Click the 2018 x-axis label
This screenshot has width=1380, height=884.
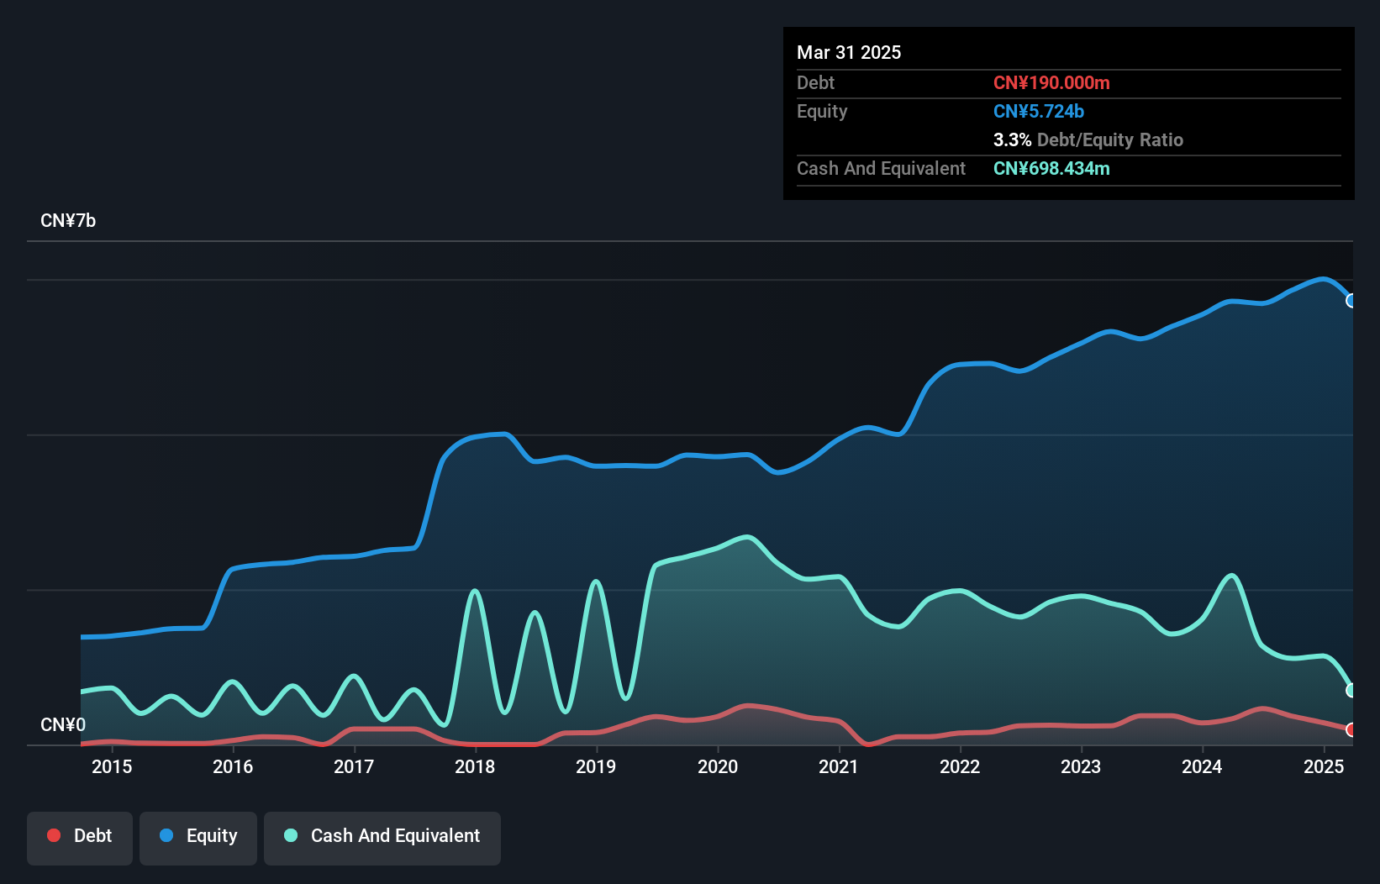tap(475, 766)
